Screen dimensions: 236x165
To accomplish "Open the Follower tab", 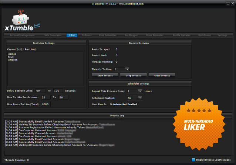I will [87, 35].
